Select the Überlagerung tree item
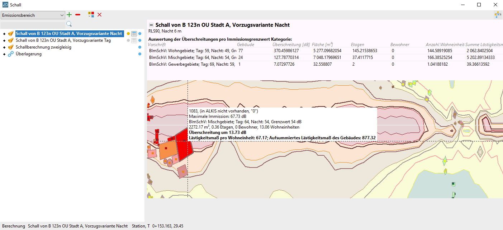503x230 pixels. [29, 54]
